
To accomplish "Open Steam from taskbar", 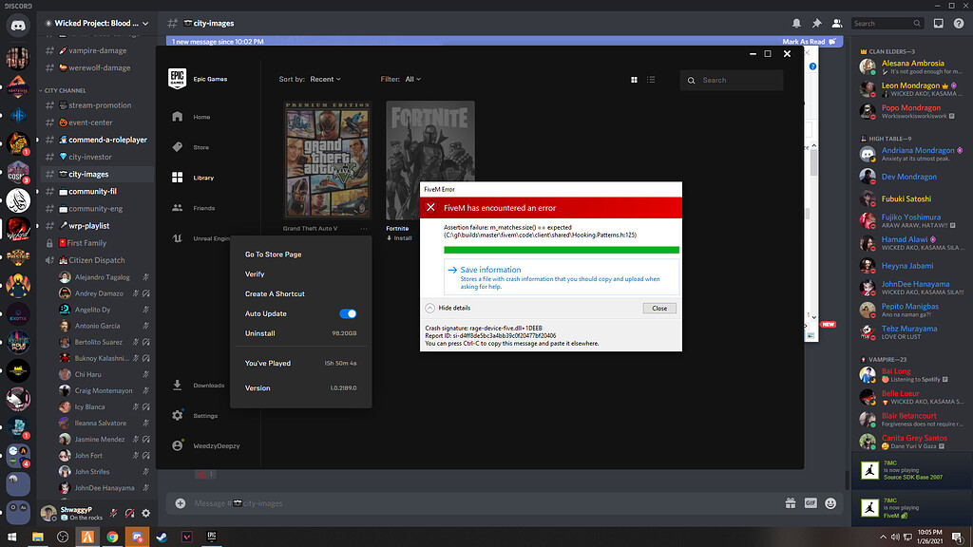I will pyautogui.click(x=162, y=537).
